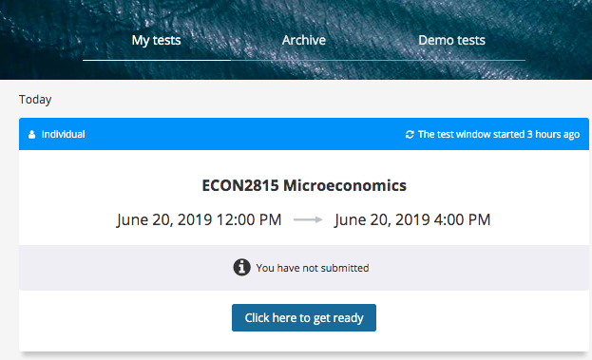
Task: Select the ECON2815 Microeconomics title
Action: click(x=304, y=185)
